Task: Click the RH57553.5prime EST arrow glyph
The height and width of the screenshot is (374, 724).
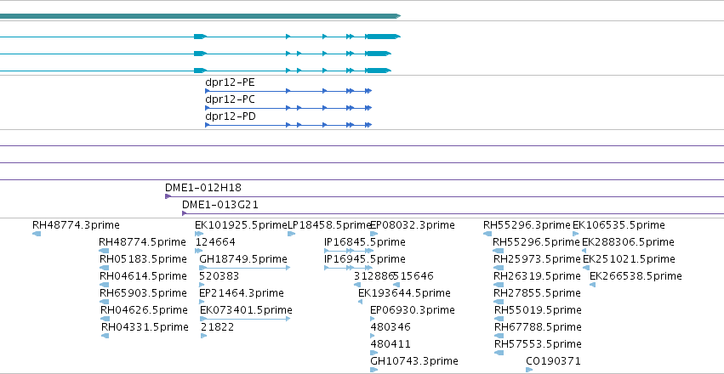Action: click(499, 353)
